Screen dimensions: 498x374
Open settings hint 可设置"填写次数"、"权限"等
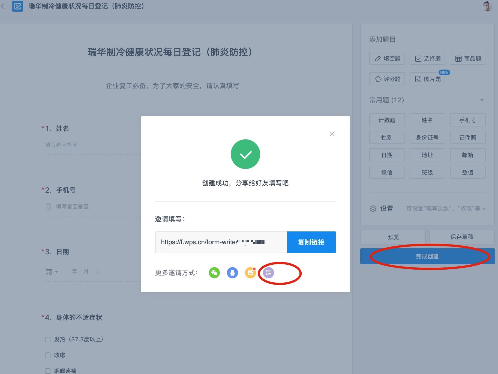click(x=446, y=209)
